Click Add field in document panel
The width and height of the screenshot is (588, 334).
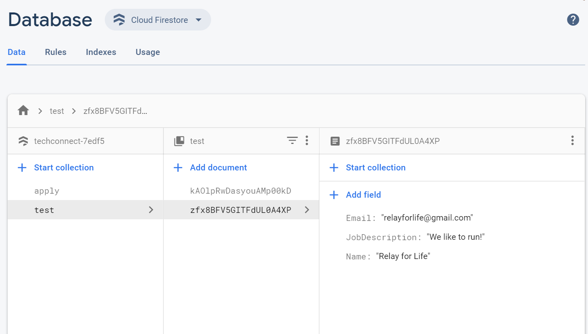[x=363, y=195]
